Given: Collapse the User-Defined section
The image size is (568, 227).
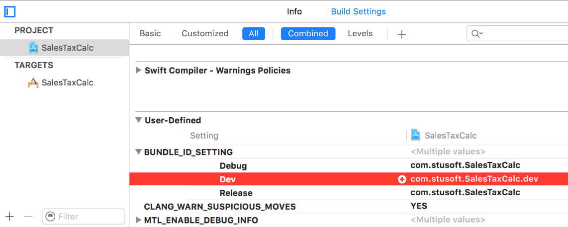Looking at the screenshot, I should pos(139,120).
